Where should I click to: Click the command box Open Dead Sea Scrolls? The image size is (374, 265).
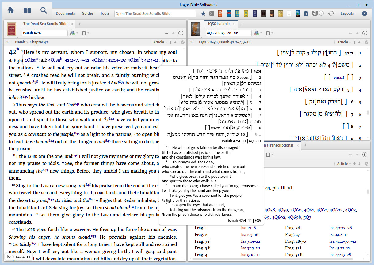[x=155, y=13]
